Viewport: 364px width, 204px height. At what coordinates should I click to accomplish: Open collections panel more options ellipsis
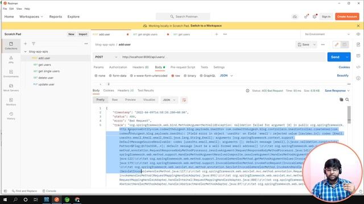[86, 44]
